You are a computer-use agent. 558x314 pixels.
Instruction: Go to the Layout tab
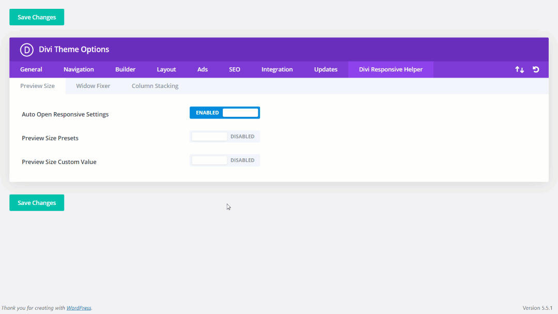[166, 69]
